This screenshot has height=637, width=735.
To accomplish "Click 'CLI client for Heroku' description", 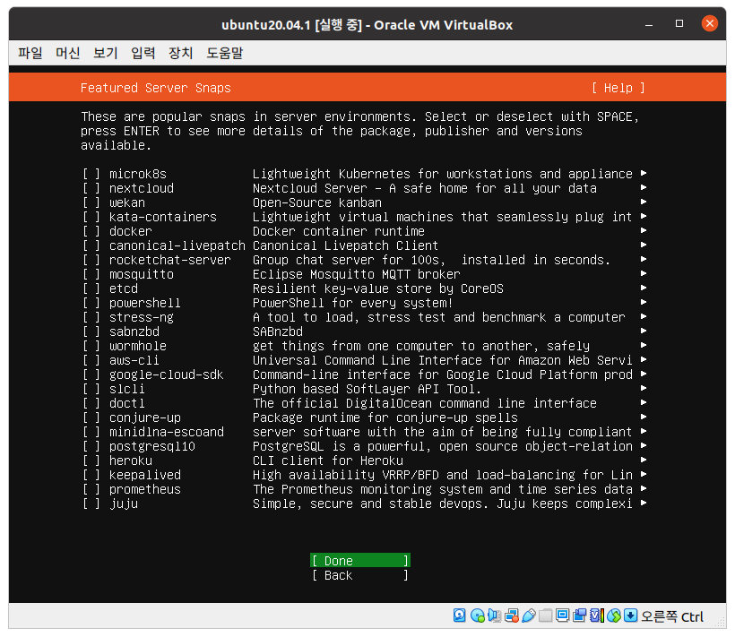I will pyautogui.click(x=328, y=461).
